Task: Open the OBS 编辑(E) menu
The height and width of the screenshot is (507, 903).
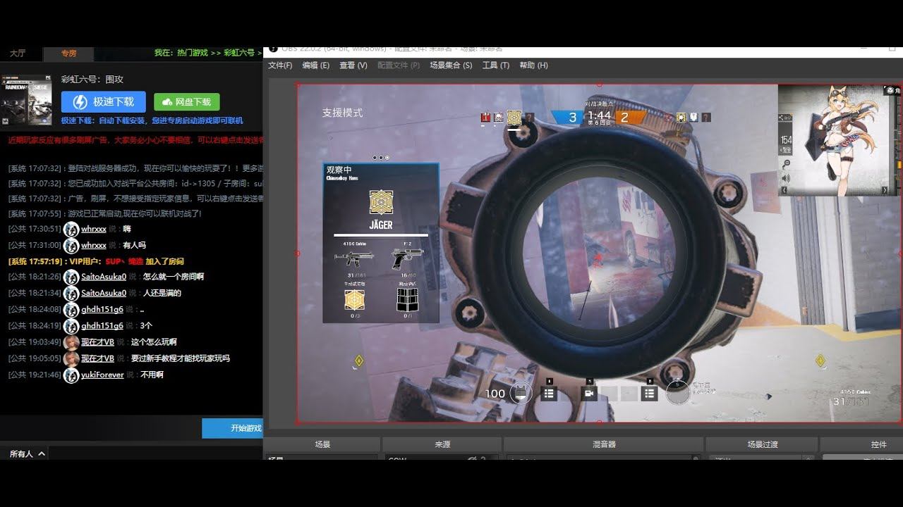Action: click(x=315, y=65)
